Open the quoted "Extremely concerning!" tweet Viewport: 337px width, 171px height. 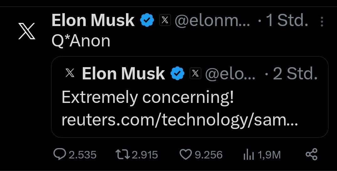pos(147,98)
